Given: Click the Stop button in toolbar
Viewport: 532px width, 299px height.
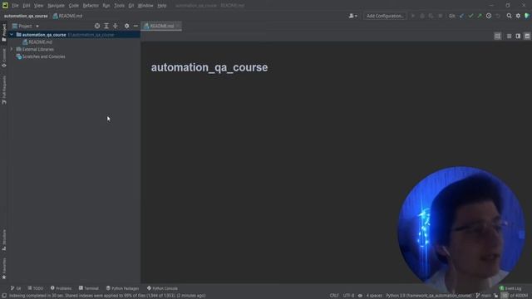Looking at the screenshot, I should click(440, 16).
